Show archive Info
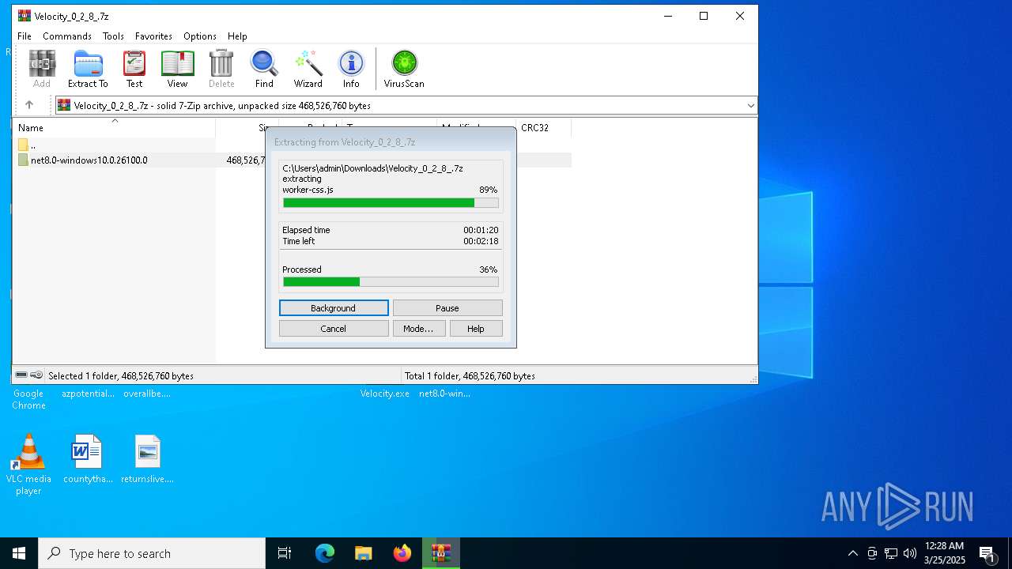Screen dimensions: 1012x569 [x=351, y=70]
